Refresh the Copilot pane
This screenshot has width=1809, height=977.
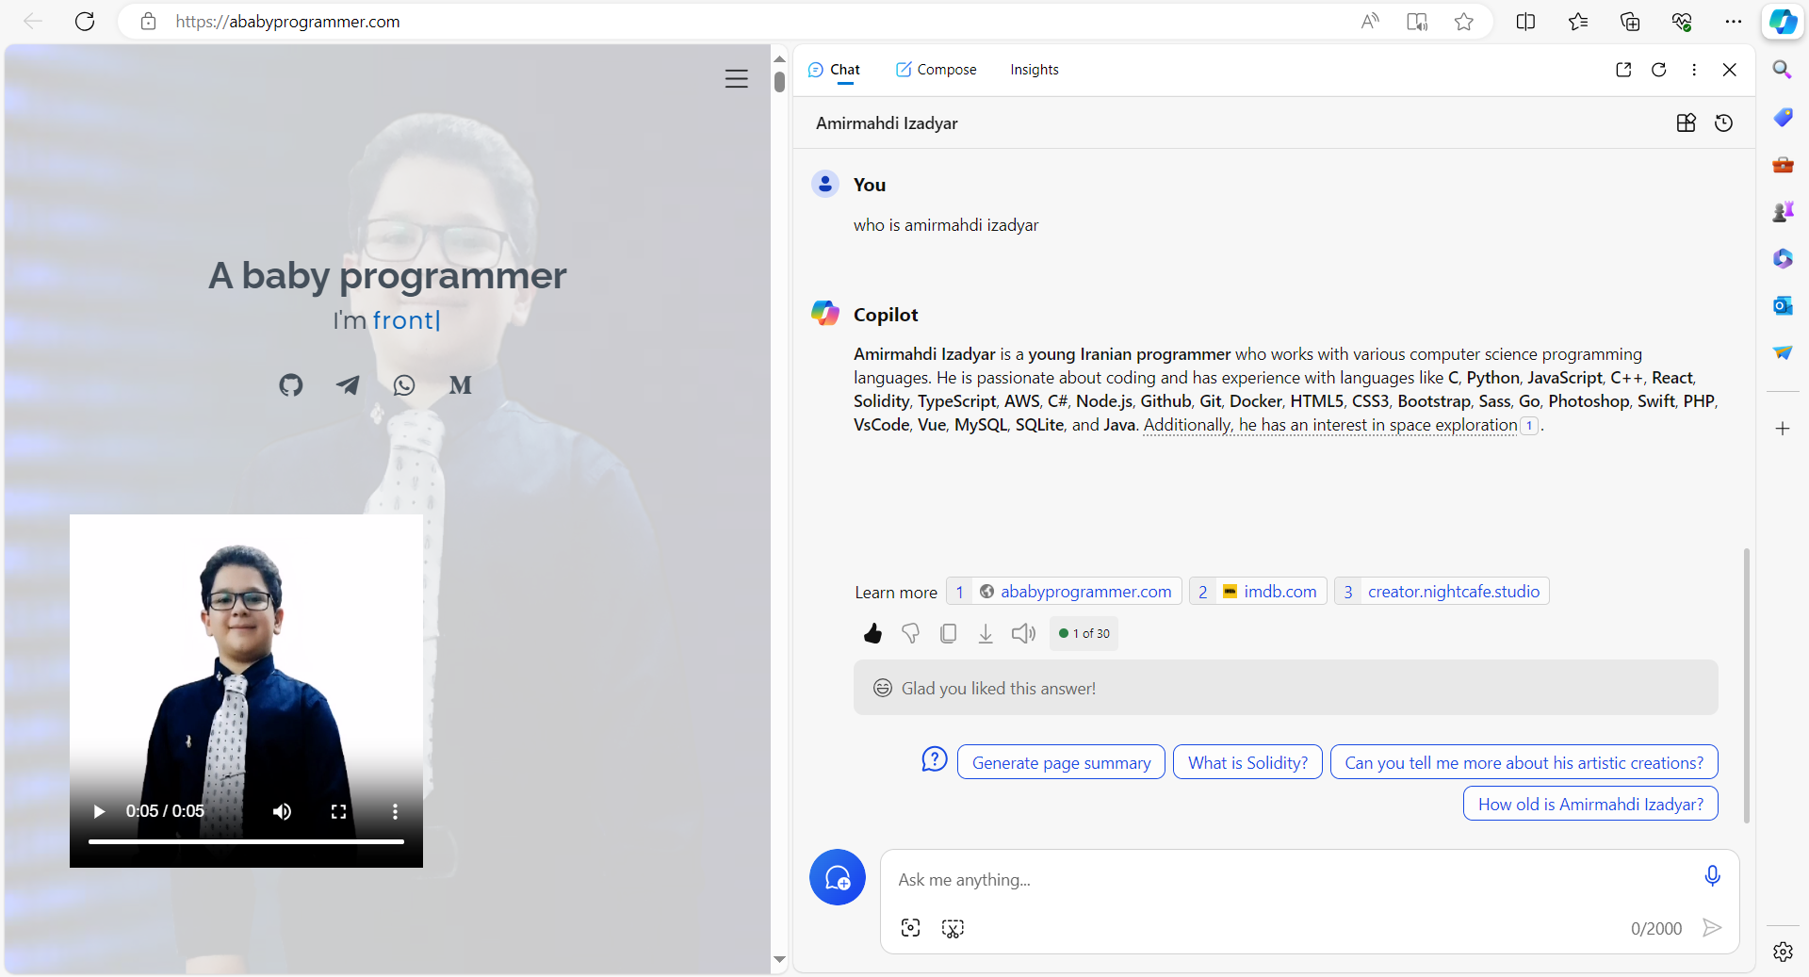tap(1659, 70)
